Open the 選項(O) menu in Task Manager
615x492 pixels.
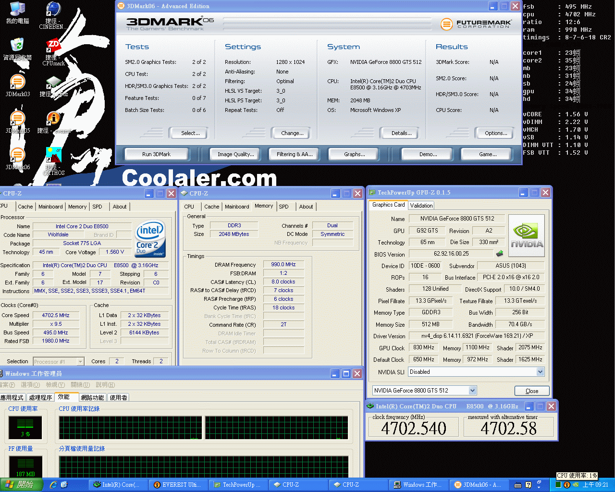click(30, 385)
